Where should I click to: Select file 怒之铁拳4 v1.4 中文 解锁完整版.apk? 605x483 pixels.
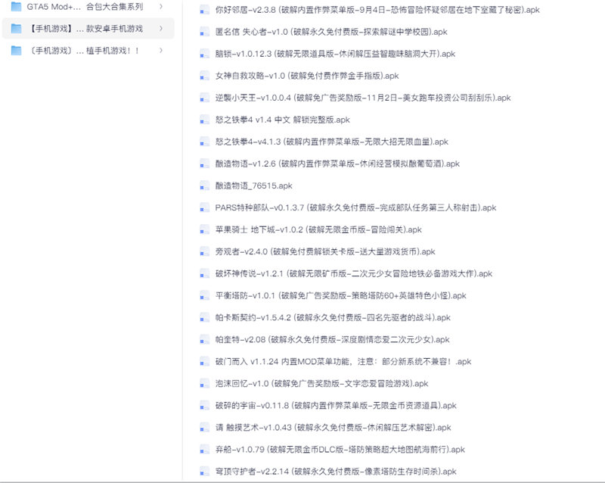click(282, 120)
